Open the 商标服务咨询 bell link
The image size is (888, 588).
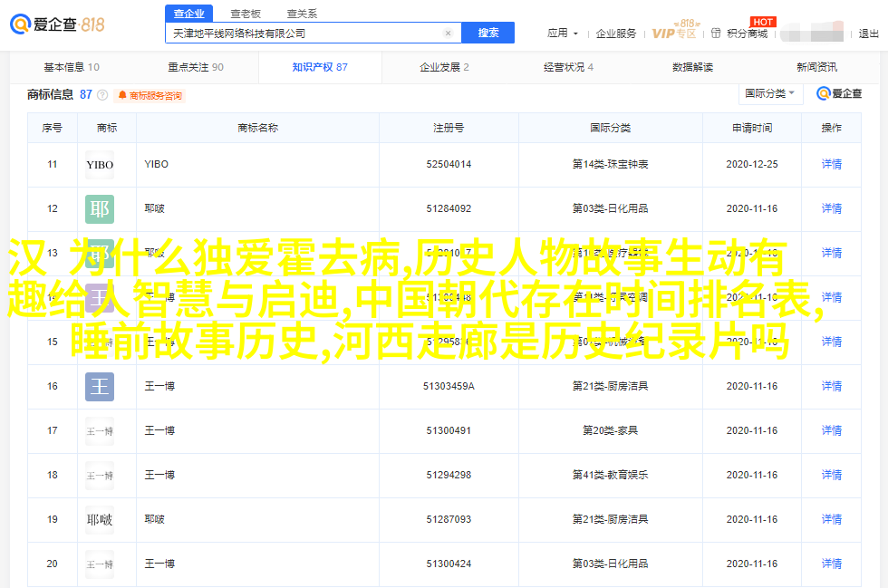click(150, 95)
